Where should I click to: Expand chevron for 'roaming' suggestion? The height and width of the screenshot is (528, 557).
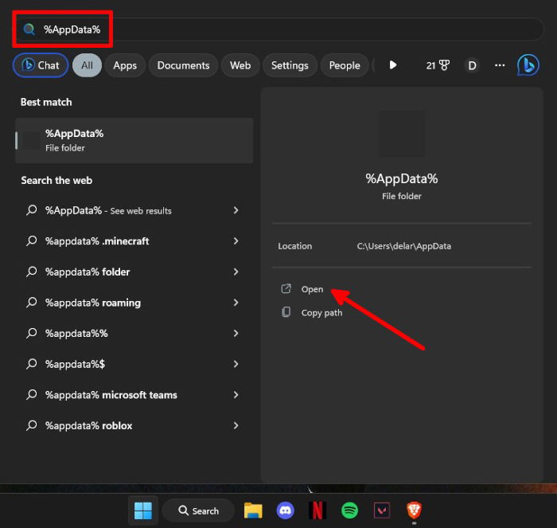point(236,303)
